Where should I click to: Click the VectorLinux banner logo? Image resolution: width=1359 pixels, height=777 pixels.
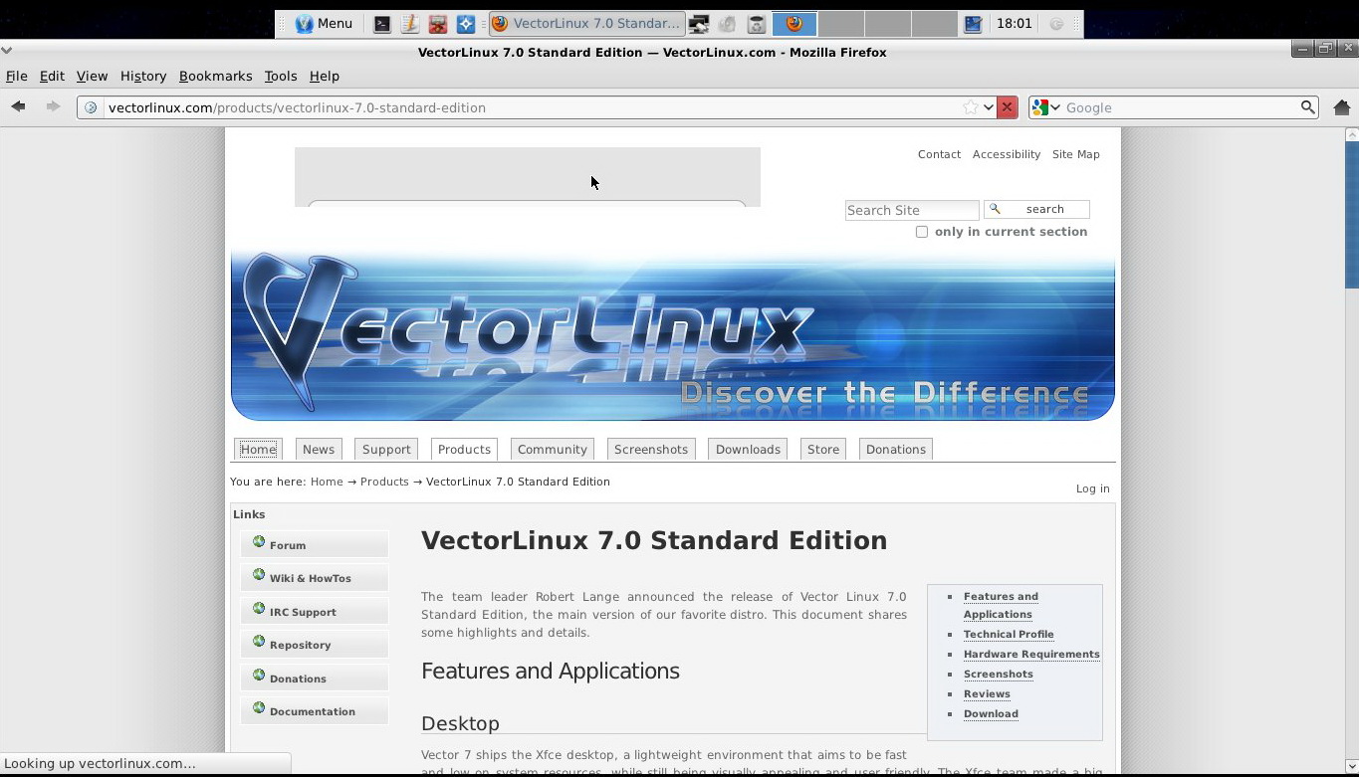click(x=672, y=336)
